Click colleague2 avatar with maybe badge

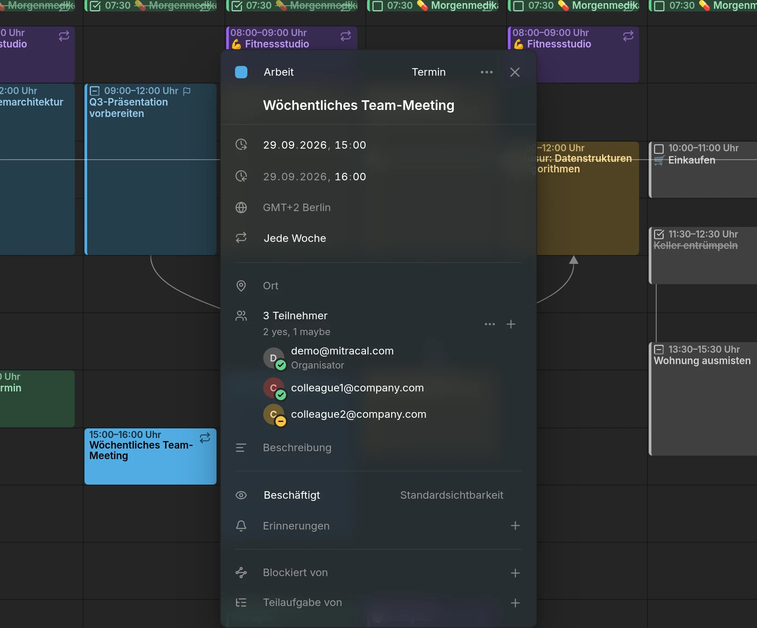pos(275,415)
